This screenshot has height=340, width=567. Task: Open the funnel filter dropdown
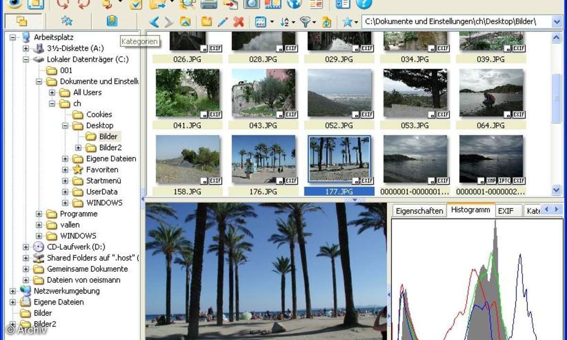point(308,22)
